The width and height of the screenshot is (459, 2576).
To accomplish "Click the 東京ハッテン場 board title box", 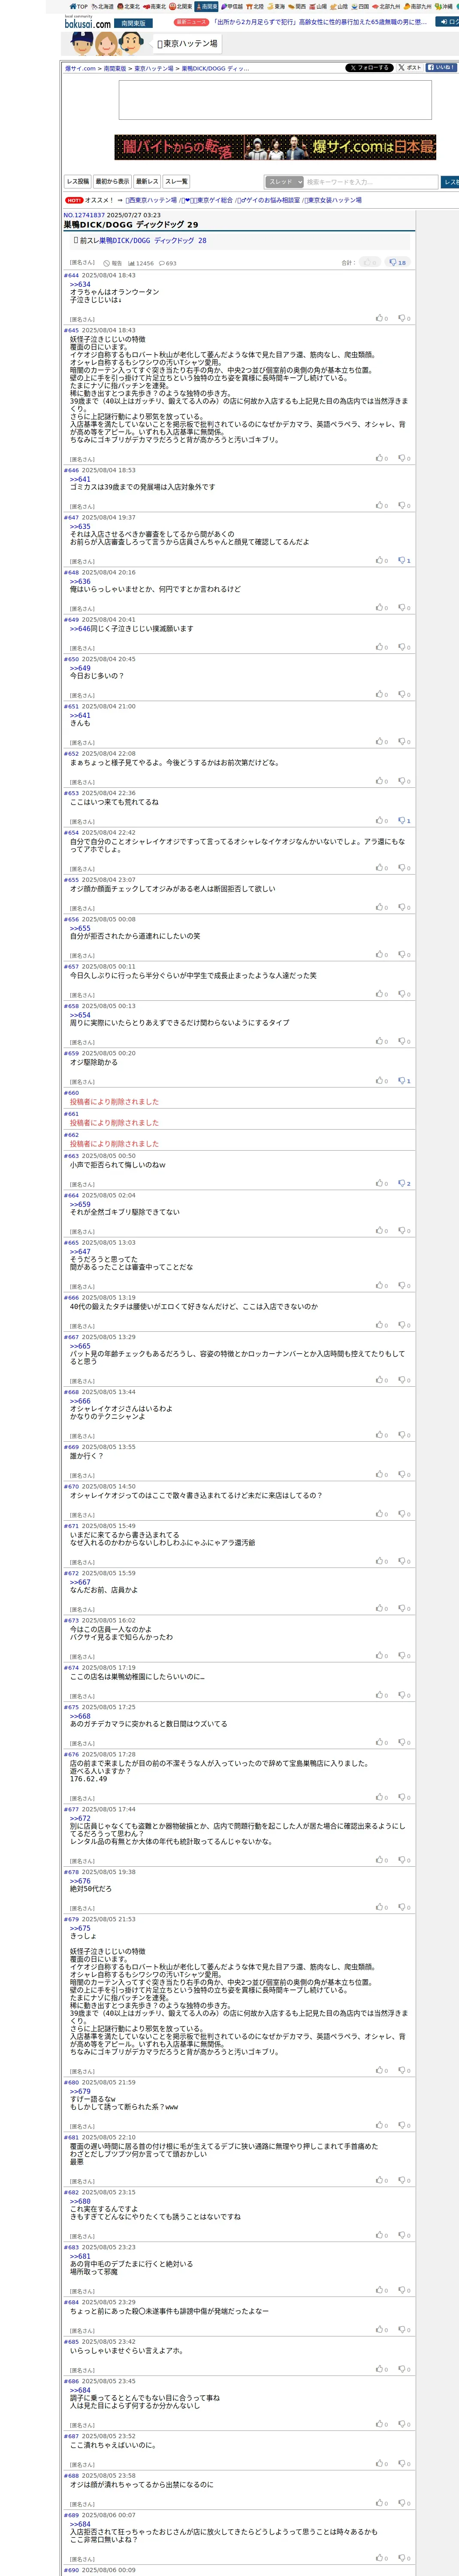I will pyautogui.click(x=186, y=44).
